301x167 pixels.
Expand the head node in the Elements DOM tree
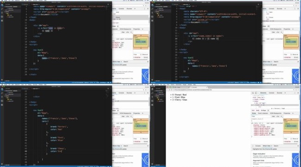click(x=253, y=99)
